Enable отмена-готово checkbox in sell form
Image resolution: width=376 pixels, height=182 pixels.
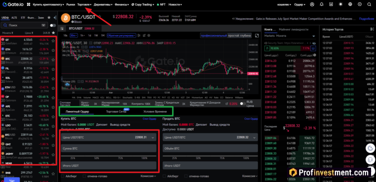[186, 176]
